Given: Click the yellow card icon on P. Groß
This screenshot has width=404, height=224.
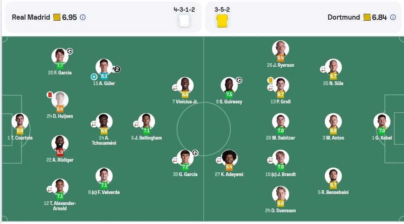Looking at the screenshot, I should coord(271,80).
